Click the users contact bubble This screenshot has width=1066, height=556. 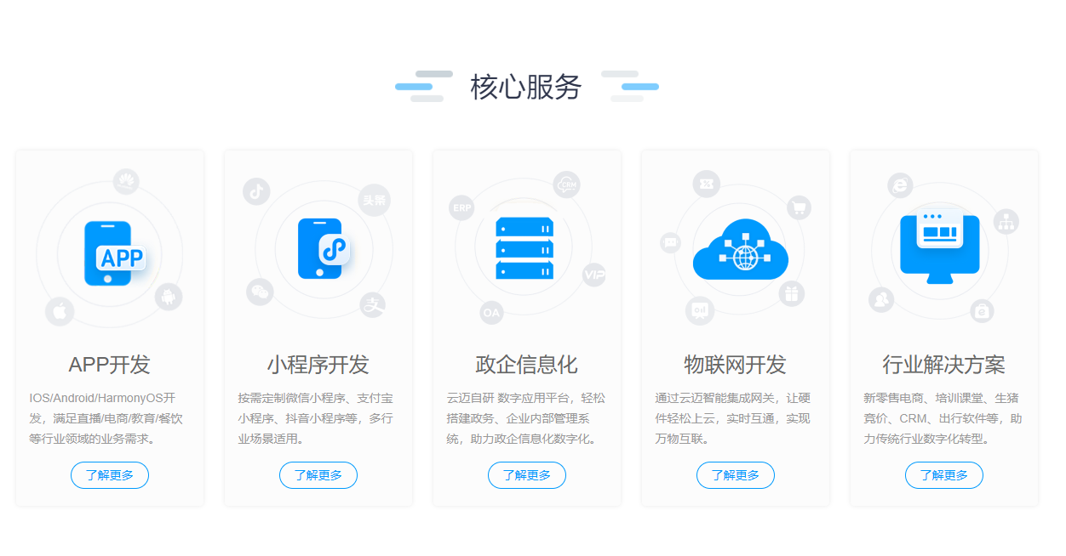[881, 299]
